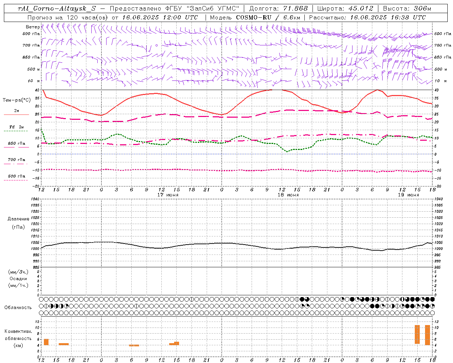Click the dotted pink line sample under 500 гПа legend
The height and width of the screenshot is (363, 453).
16,180
